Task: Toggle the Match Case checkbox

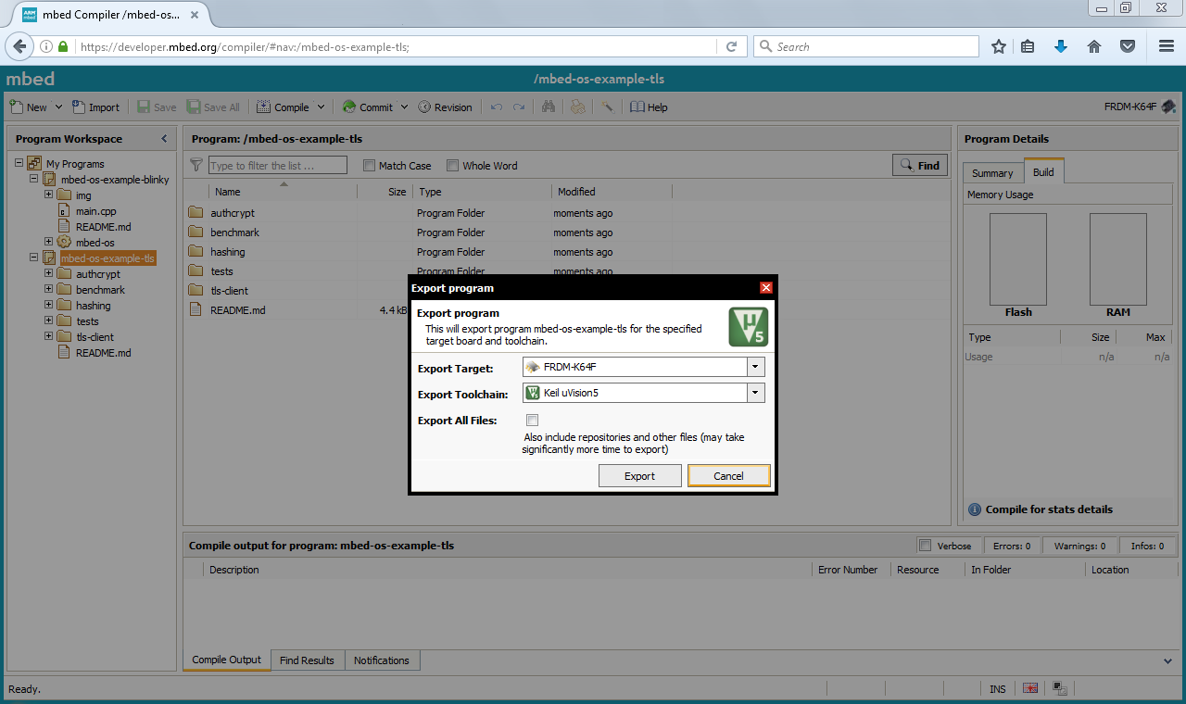Action: pos(370,166)
